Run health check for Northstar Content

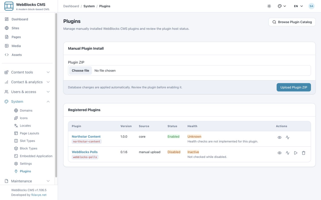(x=288, y=137)
